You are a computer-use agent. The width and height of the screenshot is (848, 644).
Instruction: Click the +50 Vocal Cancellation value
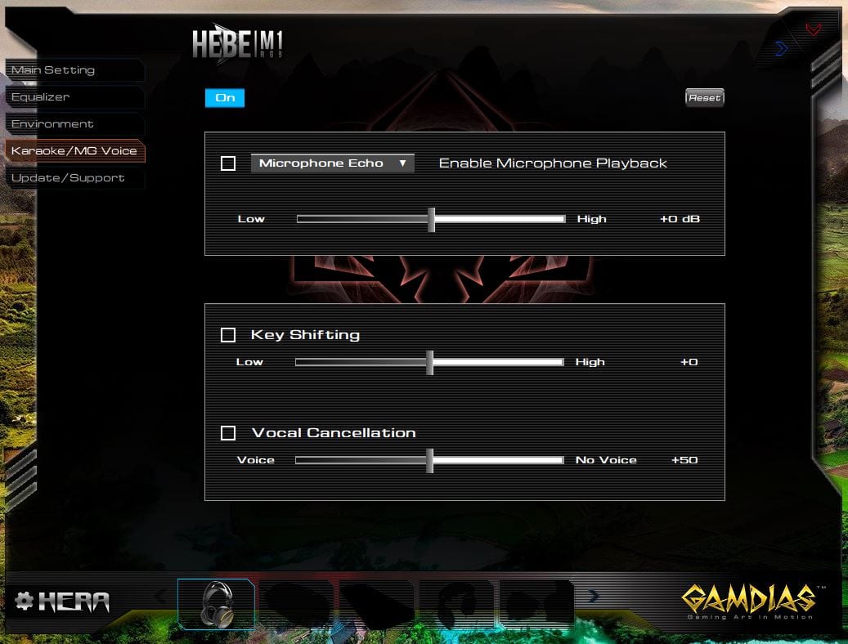(684, 460)
